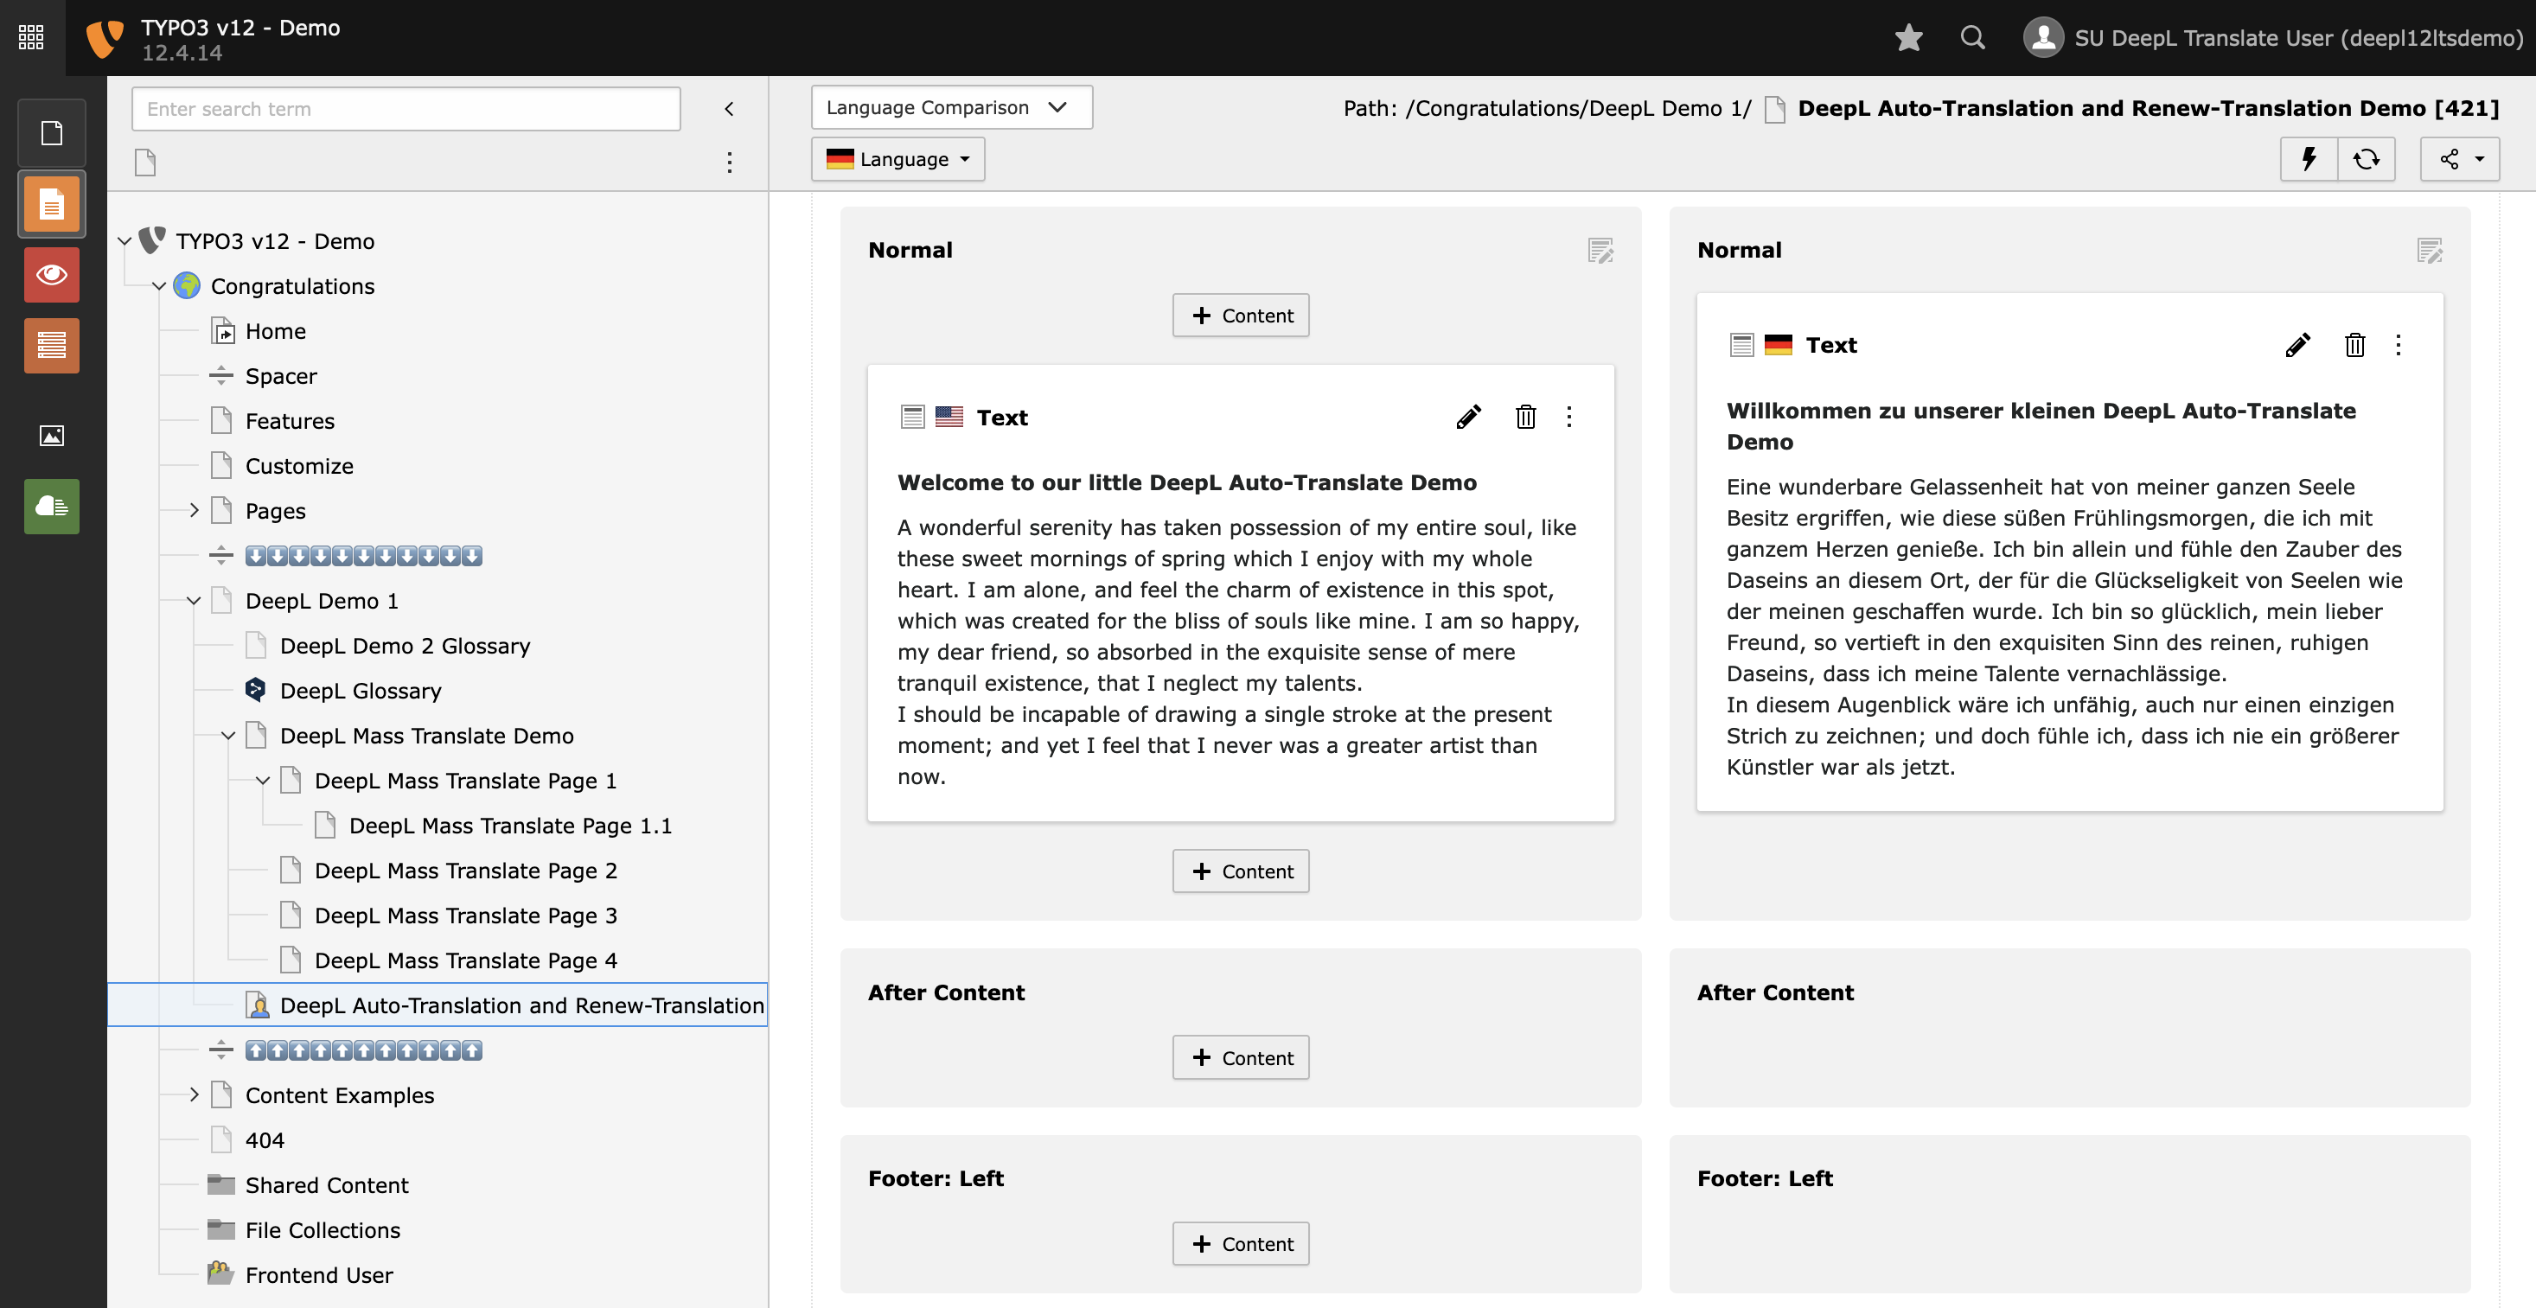Screen dimensions: 2536x1308
Task: Select the Home page in tree
Action: [x=276, y=332]
